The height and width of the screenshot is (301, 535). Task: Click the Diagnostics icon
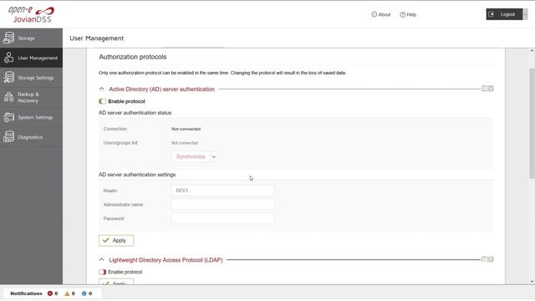click(9, 137)
